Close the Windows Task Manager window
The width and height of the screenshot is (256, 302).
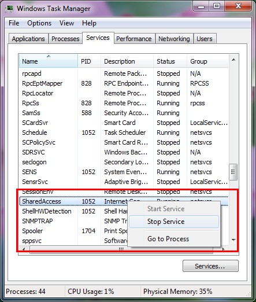click(x=238, y=6)
